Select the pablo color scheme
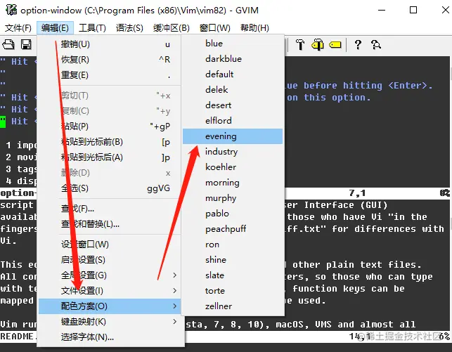Screen dimensions: 452x352 (x=233, y=214)
